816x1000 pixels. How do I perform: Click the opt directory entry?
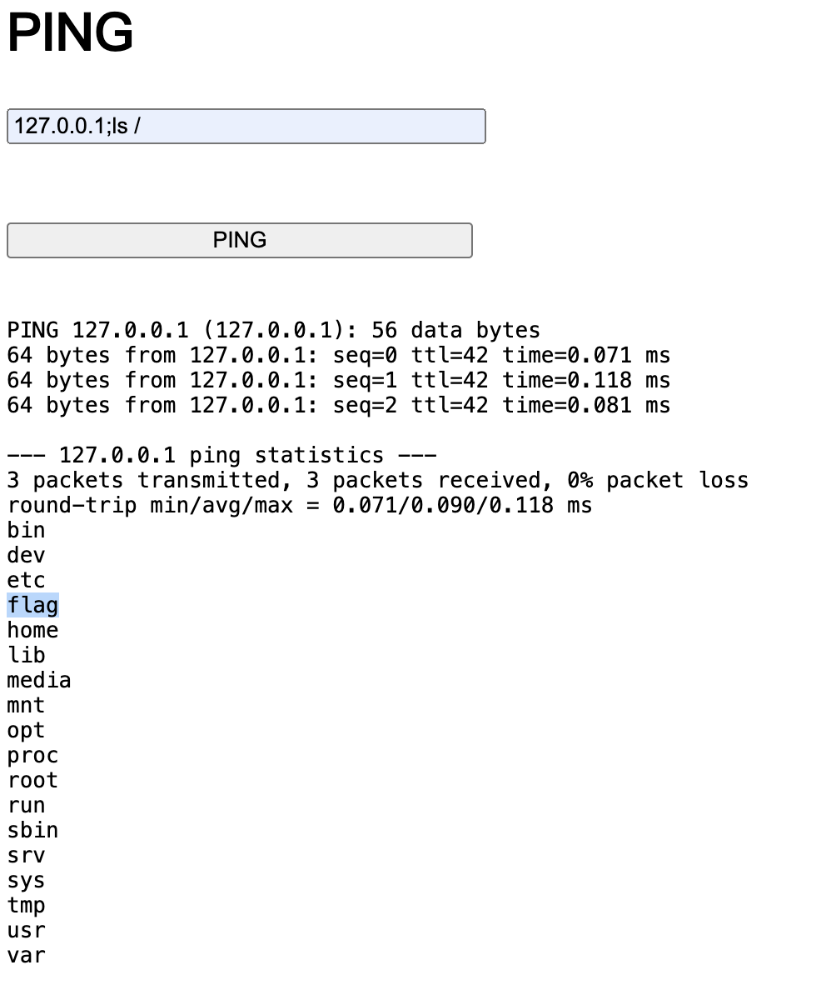(26, 730)
